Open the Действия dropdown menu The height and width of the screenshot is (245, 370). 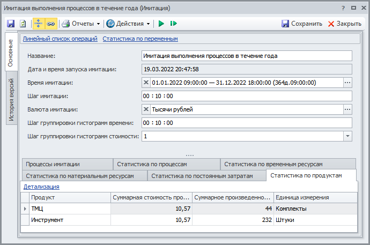tap(128, 24)
